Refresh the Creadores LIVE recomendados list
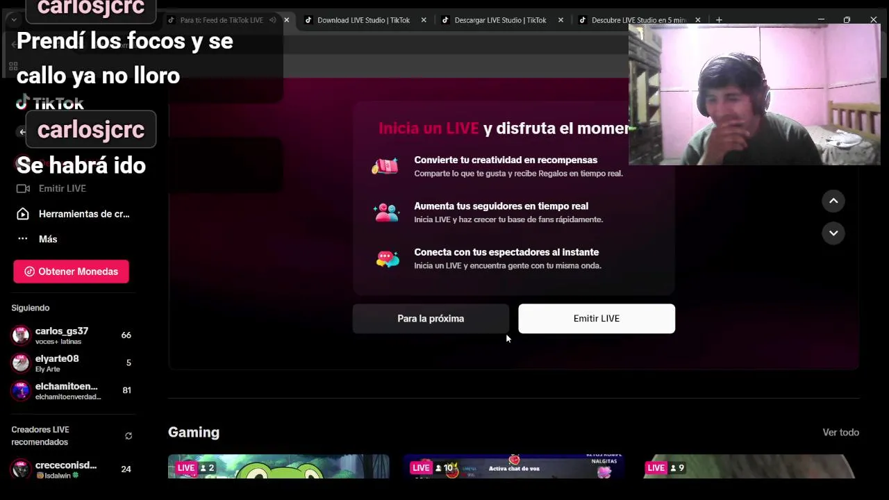 click(128, 436)
